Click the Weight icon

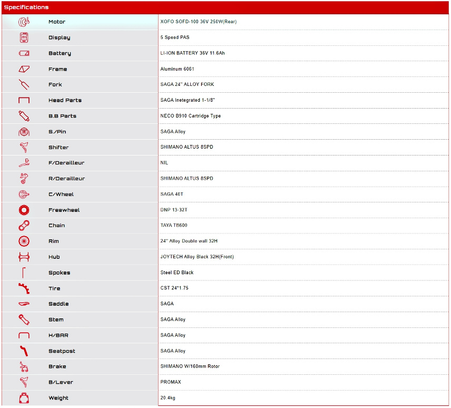[24, 399]
